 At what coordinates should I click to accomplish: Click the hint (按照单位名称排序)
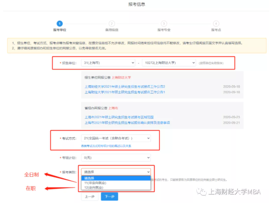pos(211,63)
